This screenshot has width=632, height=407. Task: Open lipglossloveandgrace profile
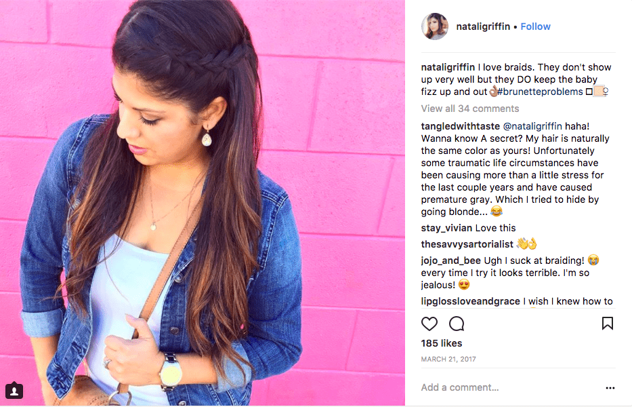470,301
